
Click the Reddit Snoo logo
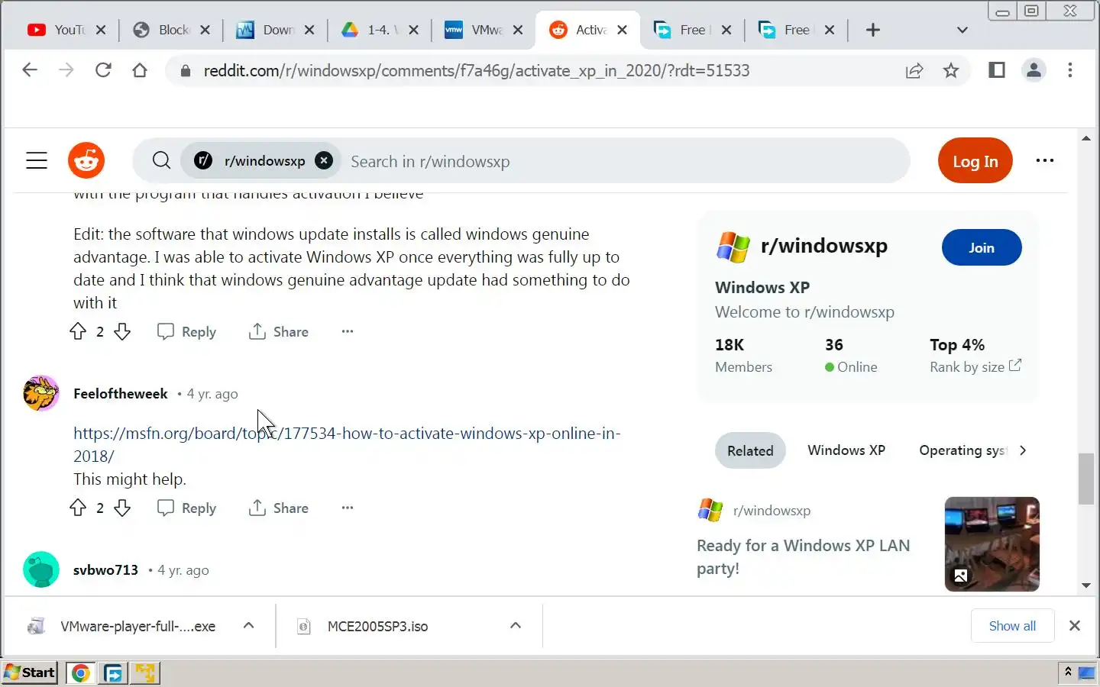[86, 160]
